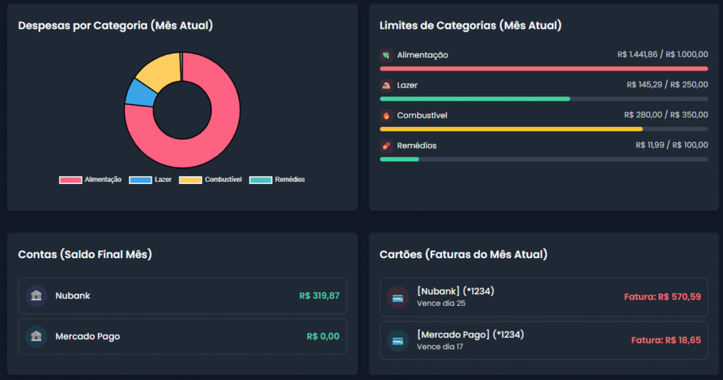Viewport: 723px width, 380px height.
Task: Open Nubank card invoice R$ 570,59
Action: [x=662, y=297]
